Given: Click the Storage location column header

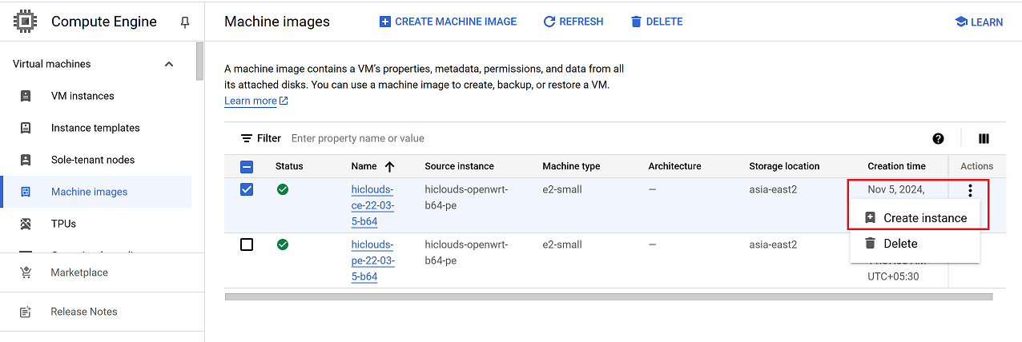Looking at the screenshot, I should click(x=784, y=166).
